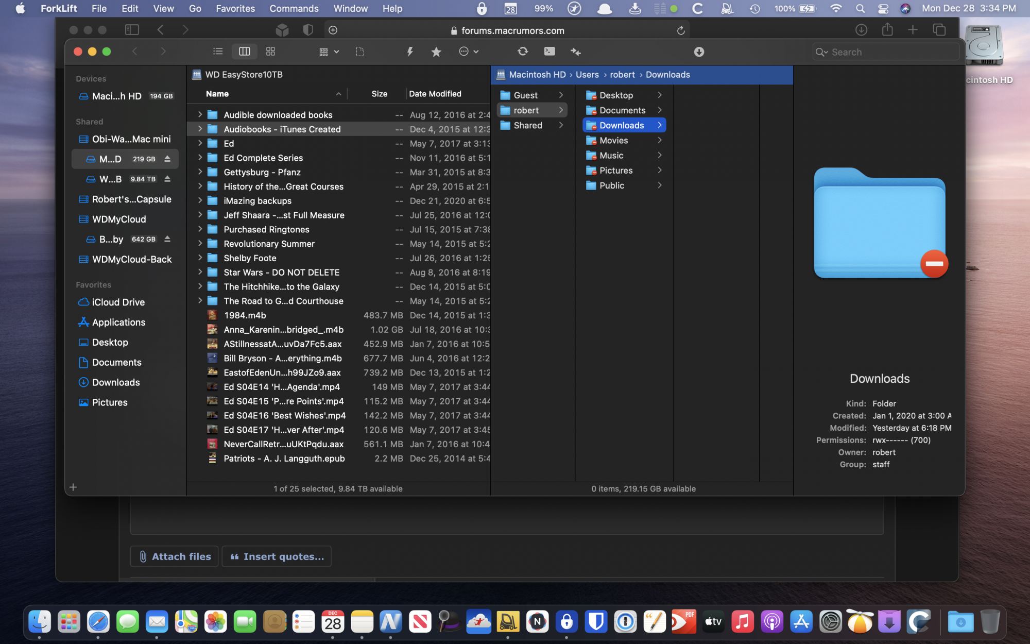Open the Favorites menu in menu bar
1030x644 pixels.
pyautogui.click(x=235, y=8)
